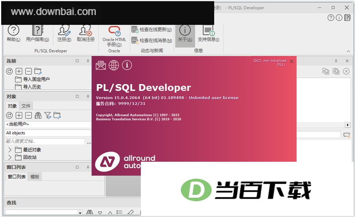Toggle the pin on the 窗口列表 panel
The height and width of the screenshot is (217, 355).
pos(88,167)
